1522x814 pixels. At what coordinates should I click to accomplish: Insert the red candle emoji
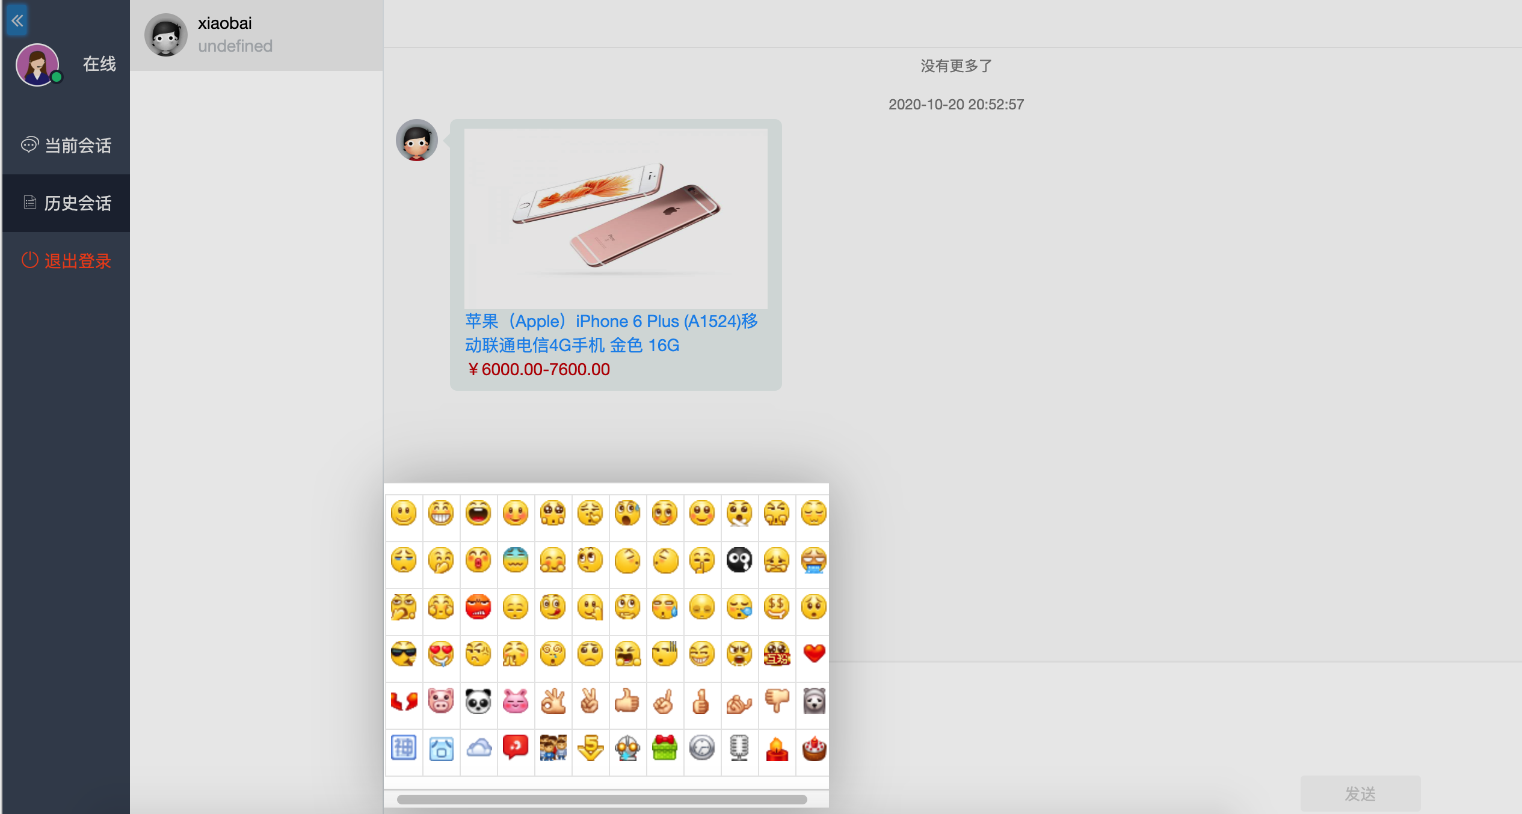click(777, 748)
